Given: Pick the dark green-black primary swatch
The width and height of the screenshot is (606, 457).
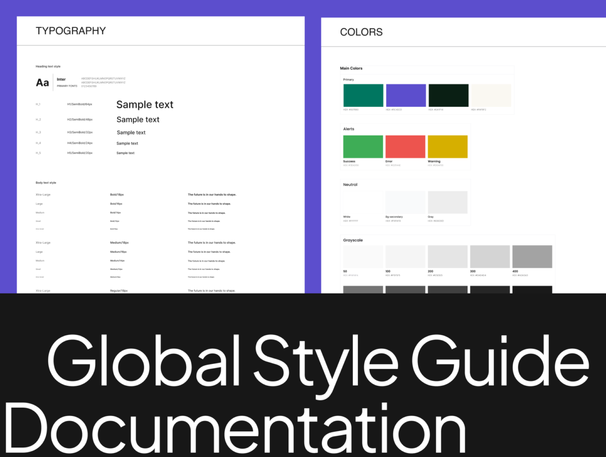Looking at the screenshot, I should coord(448,95).
